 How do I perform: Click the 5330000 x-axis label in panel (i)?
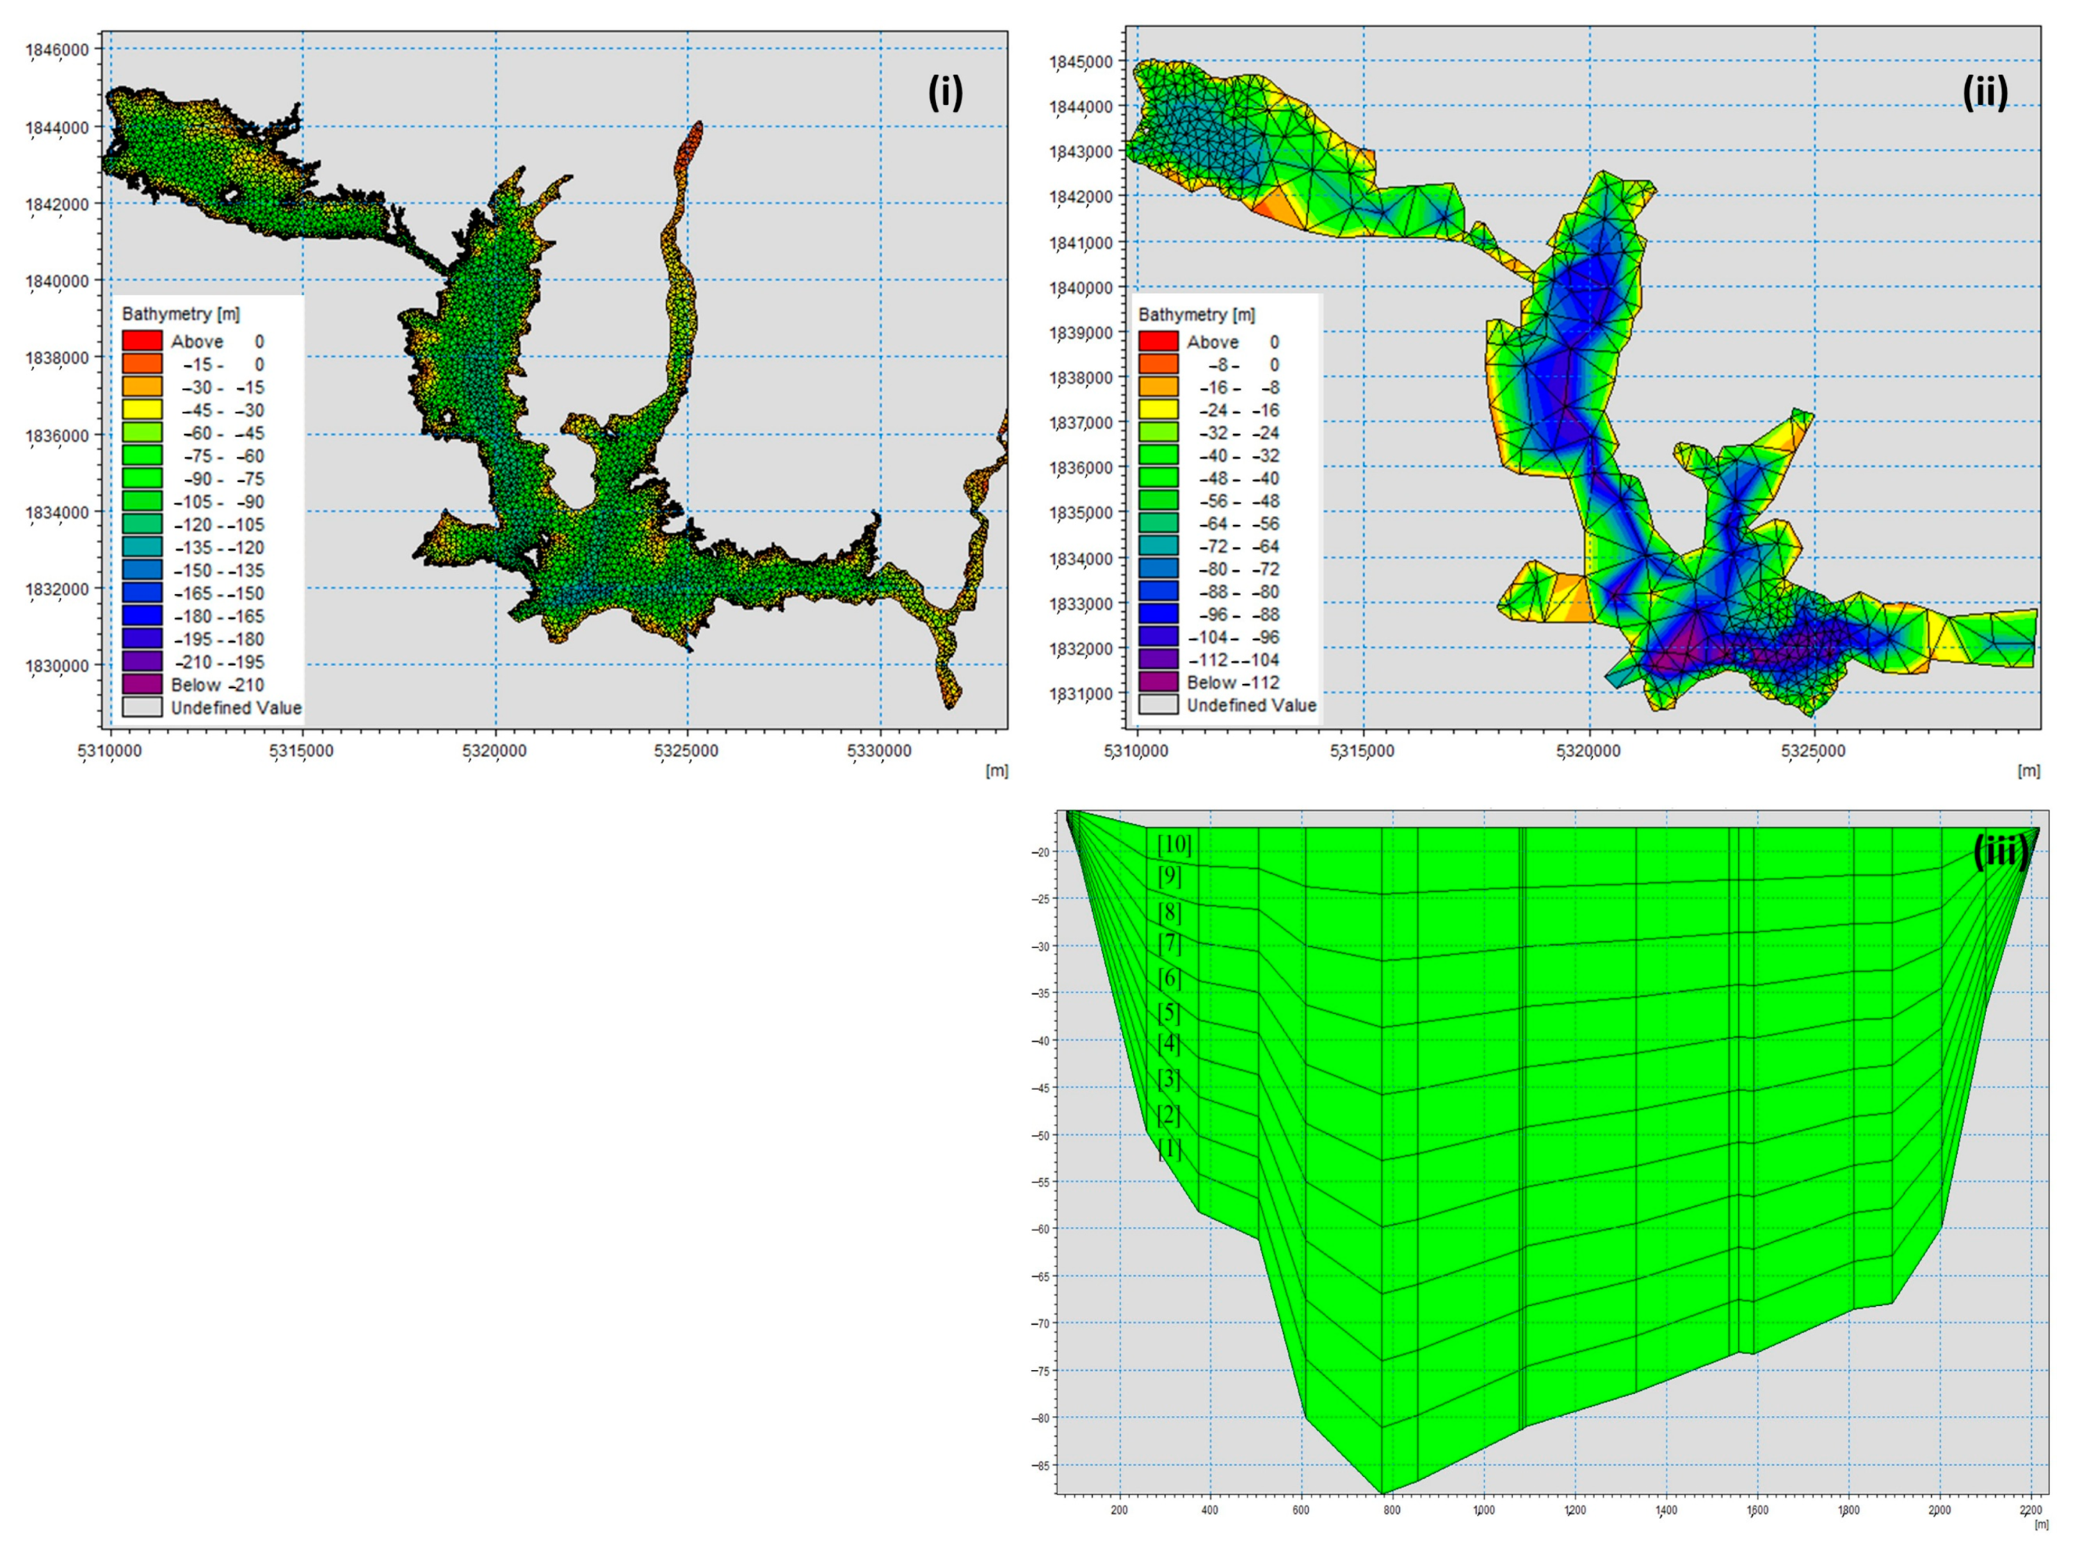pos(879,752)
